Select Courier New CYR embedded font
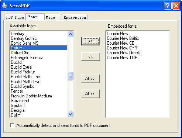The image size is (182, 138). (x=138, y=48)
